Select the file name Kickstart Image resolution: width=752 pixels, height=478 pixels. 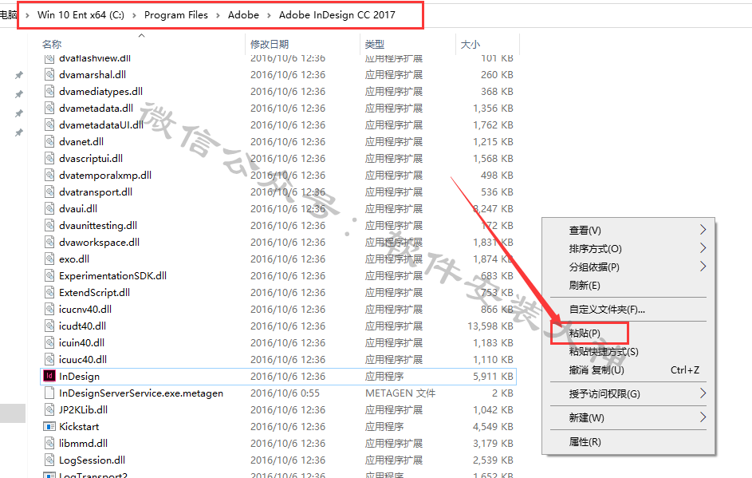point(79,426)
